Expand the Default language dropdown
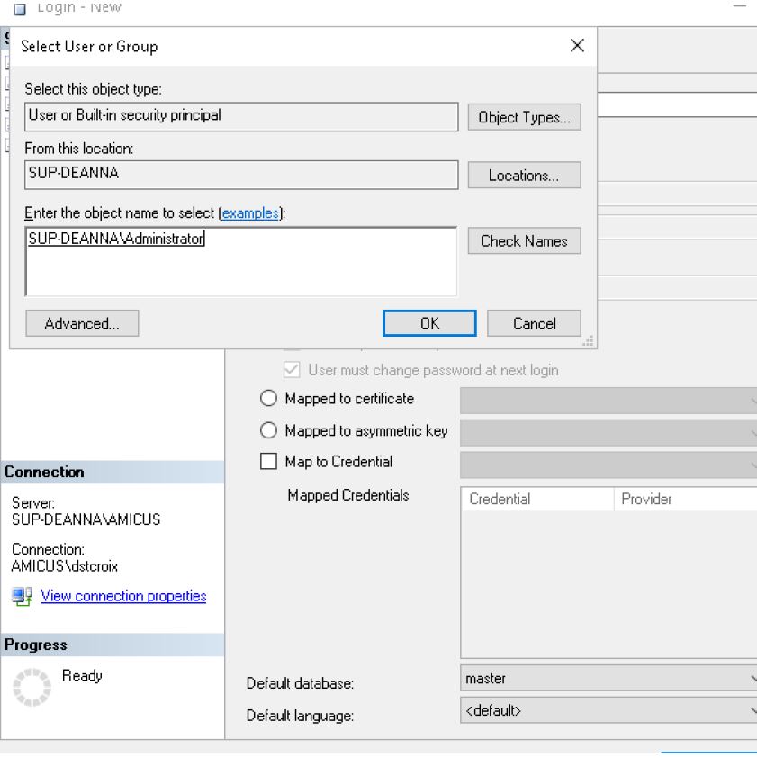757x758 pixels. [x=608, y=710]
